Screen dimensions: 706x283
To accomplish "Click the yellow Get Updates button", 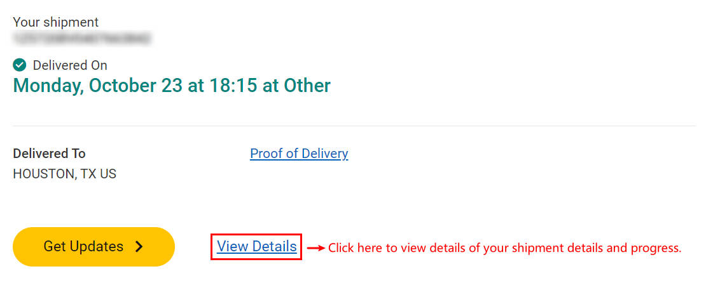I will (x=93, y=247).
